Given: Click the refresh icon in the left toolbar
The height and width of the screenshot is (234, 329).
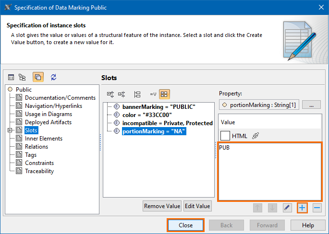Looking at the screenshot, I should (x=53, y=77).
